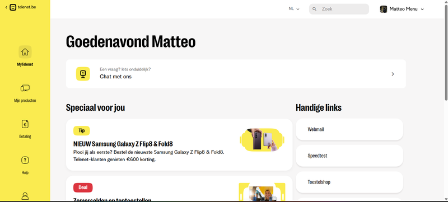448x202 pixels.
Task: Click the red Deal badge
Action: [83, 187]
